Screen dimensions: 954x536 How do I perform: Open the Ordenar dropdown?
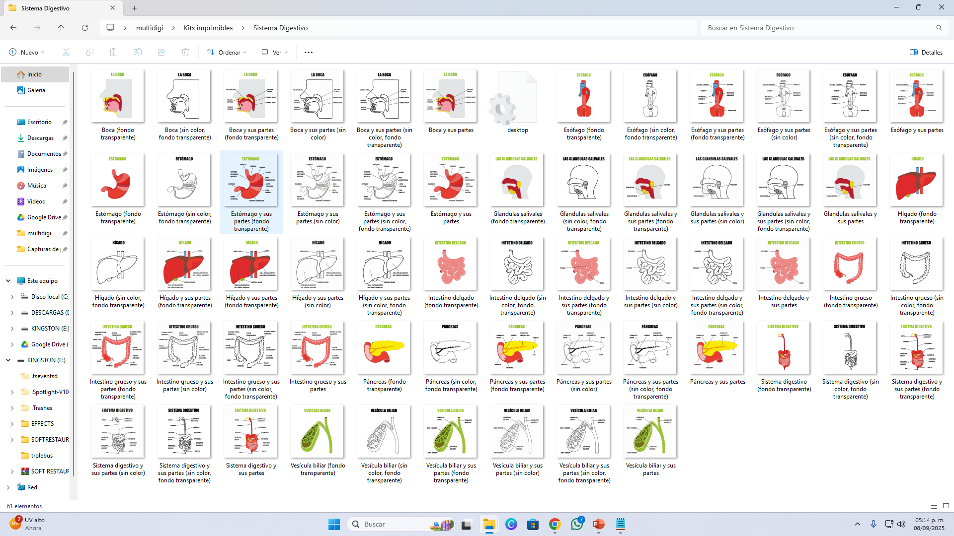227,52
